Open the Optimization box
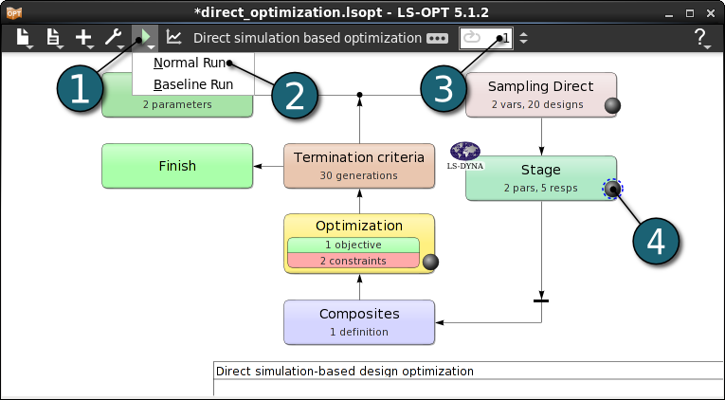The height and width of the screenshot is (400, 725). 359,244
